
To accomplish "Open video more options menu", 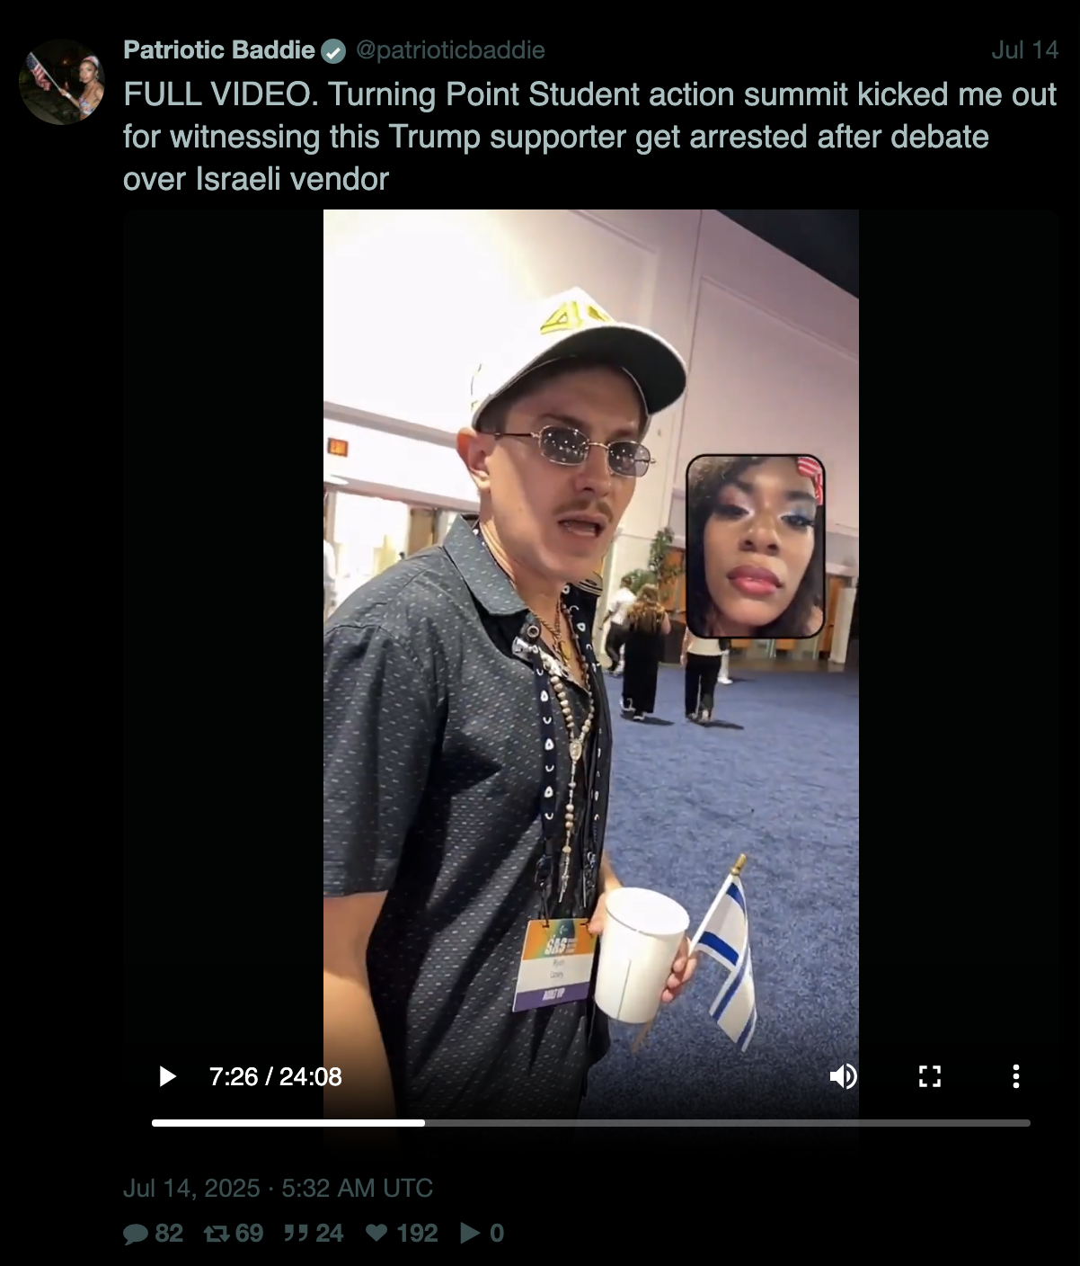I will pyautogui.click(x=1016, y=1076).
